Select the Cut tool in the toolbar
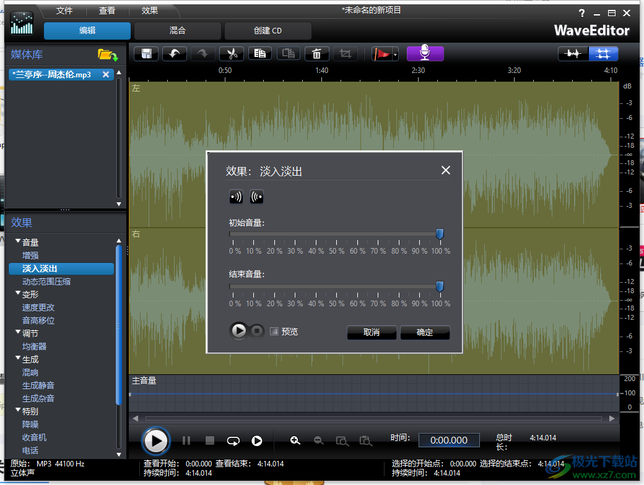This screenshot has width=644, height=485. coord(231,54)
